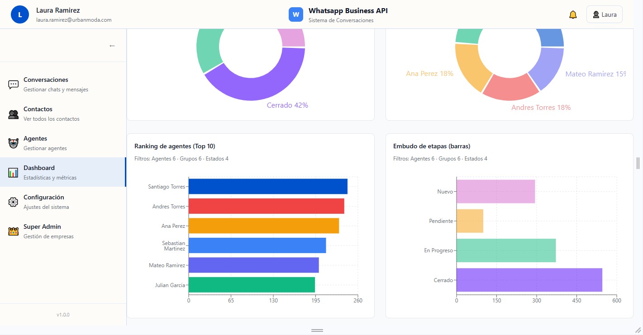Viewport: 643px width, 335px height.
Task: Click the Dashboard bar chart icon
Action: [x=14, y=173]
